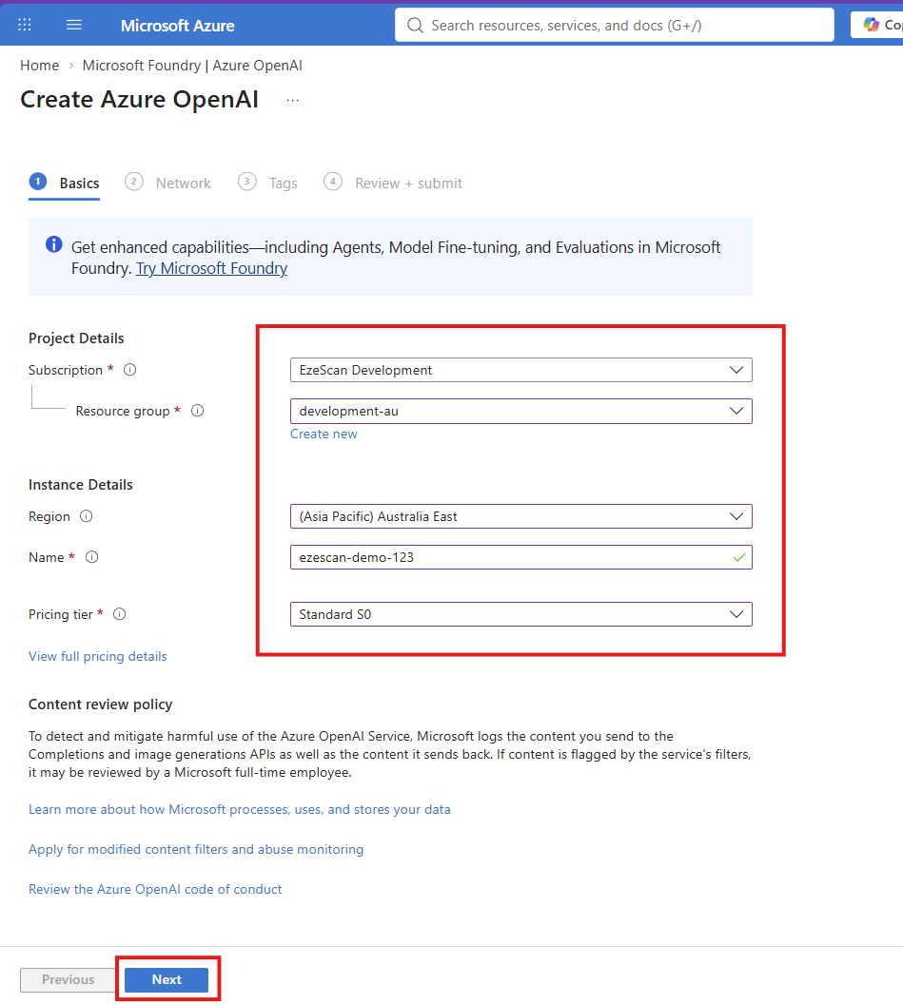The image size is (903, 1004).
Task: Click the info icon next to Name
Action: click(x=91, y=557)
